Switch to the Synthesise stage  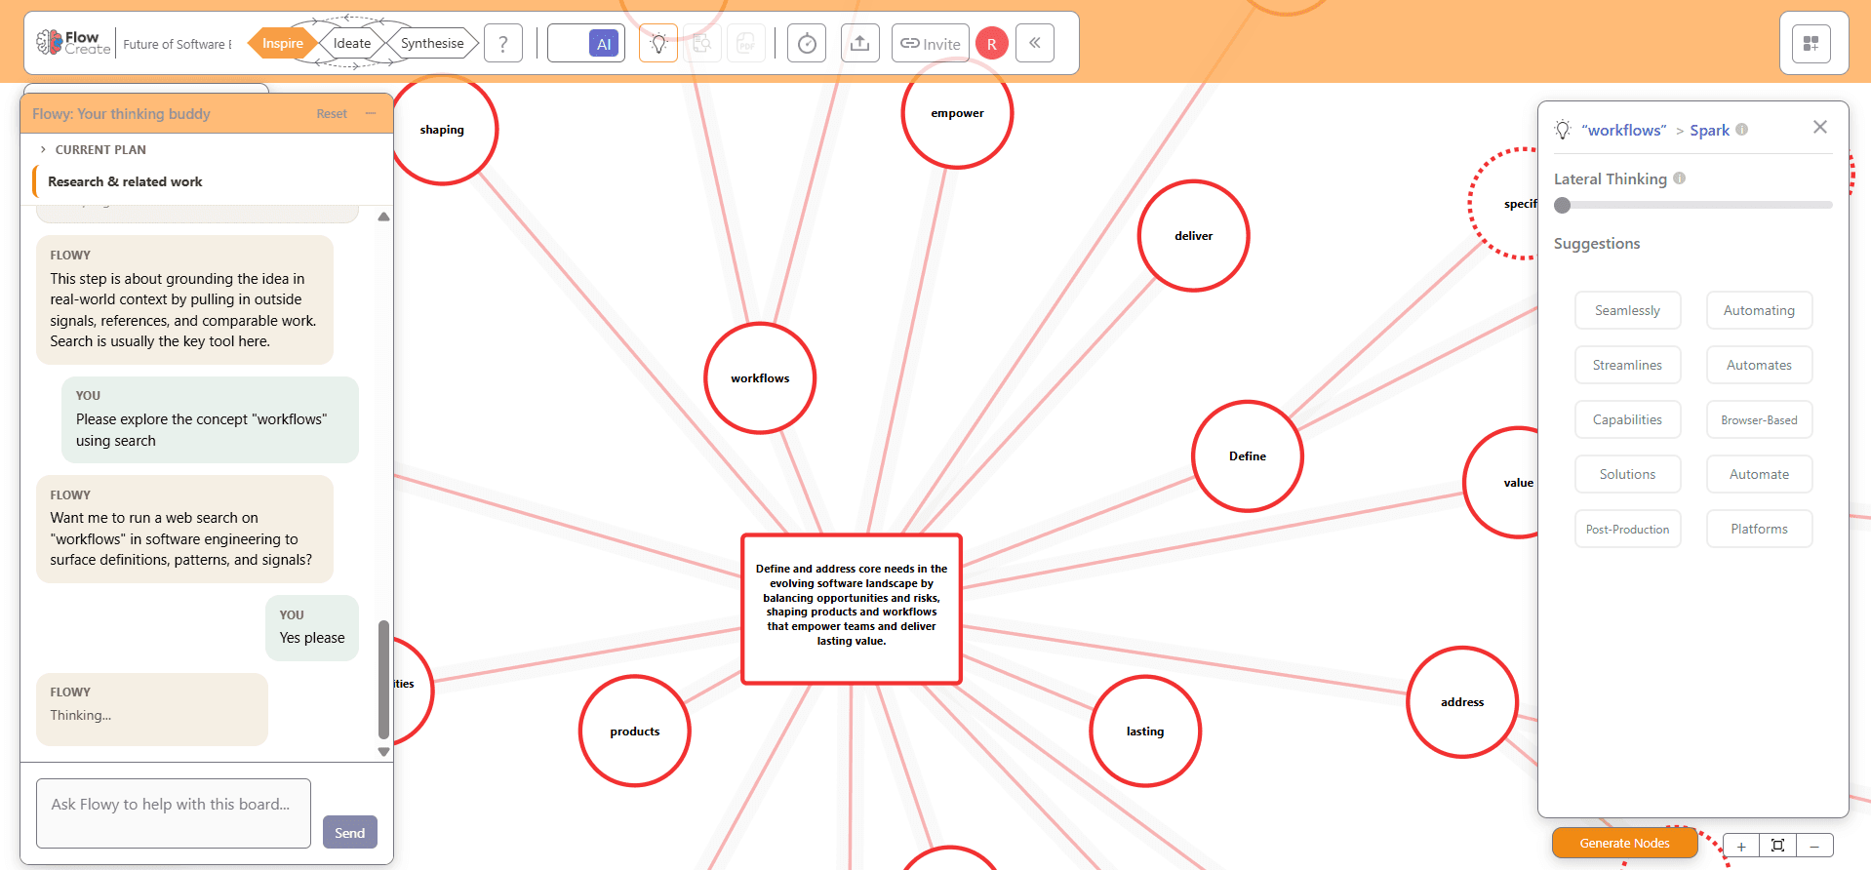(x=432, y=43)
